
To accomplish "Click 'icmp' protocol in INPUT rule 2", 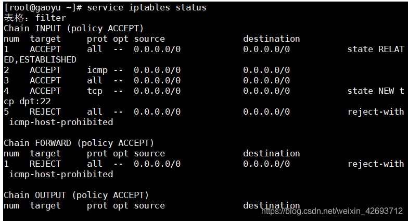I will (x=97, y=70).
